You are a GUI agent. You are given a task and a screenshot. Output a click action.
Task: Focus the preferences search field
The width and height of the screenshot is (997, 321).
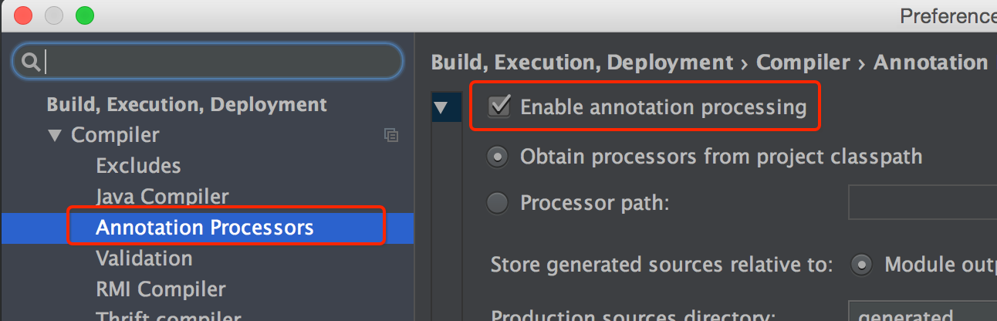coord(208,62)
